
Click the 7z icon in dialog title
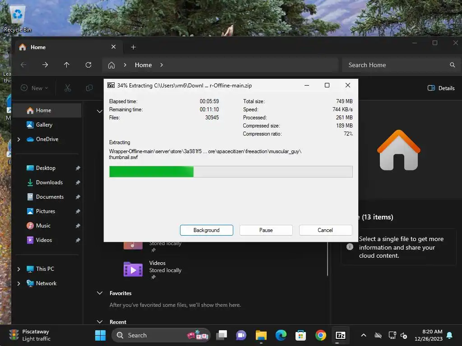(111, 85)
